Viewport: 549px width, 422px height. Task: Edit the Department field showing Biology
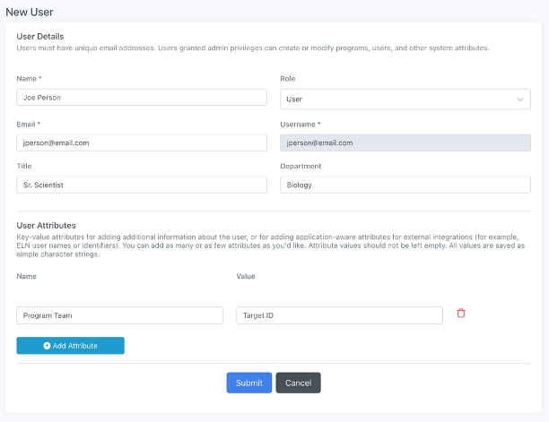(405, 185)
